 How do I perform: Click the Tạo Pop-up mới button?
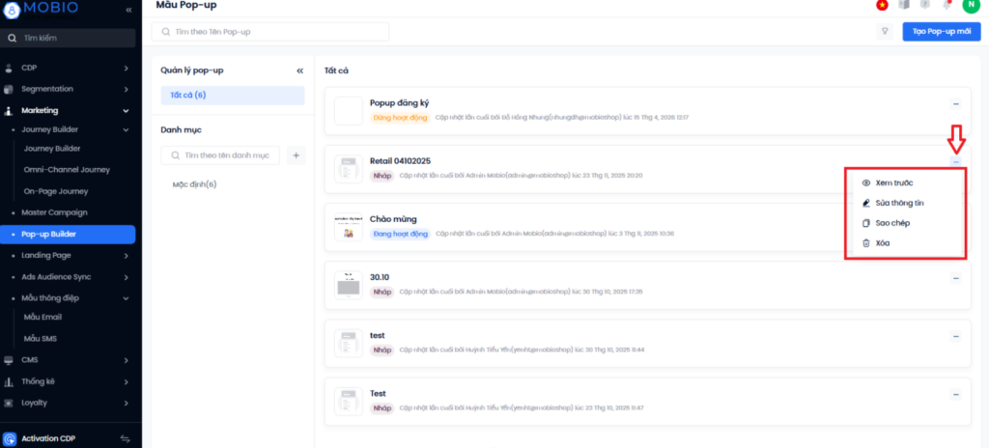coord(941,32)
